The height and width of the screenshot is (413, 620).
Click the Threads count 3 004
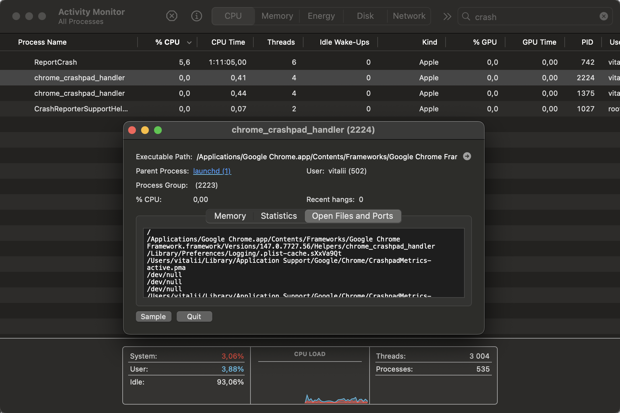479,356
